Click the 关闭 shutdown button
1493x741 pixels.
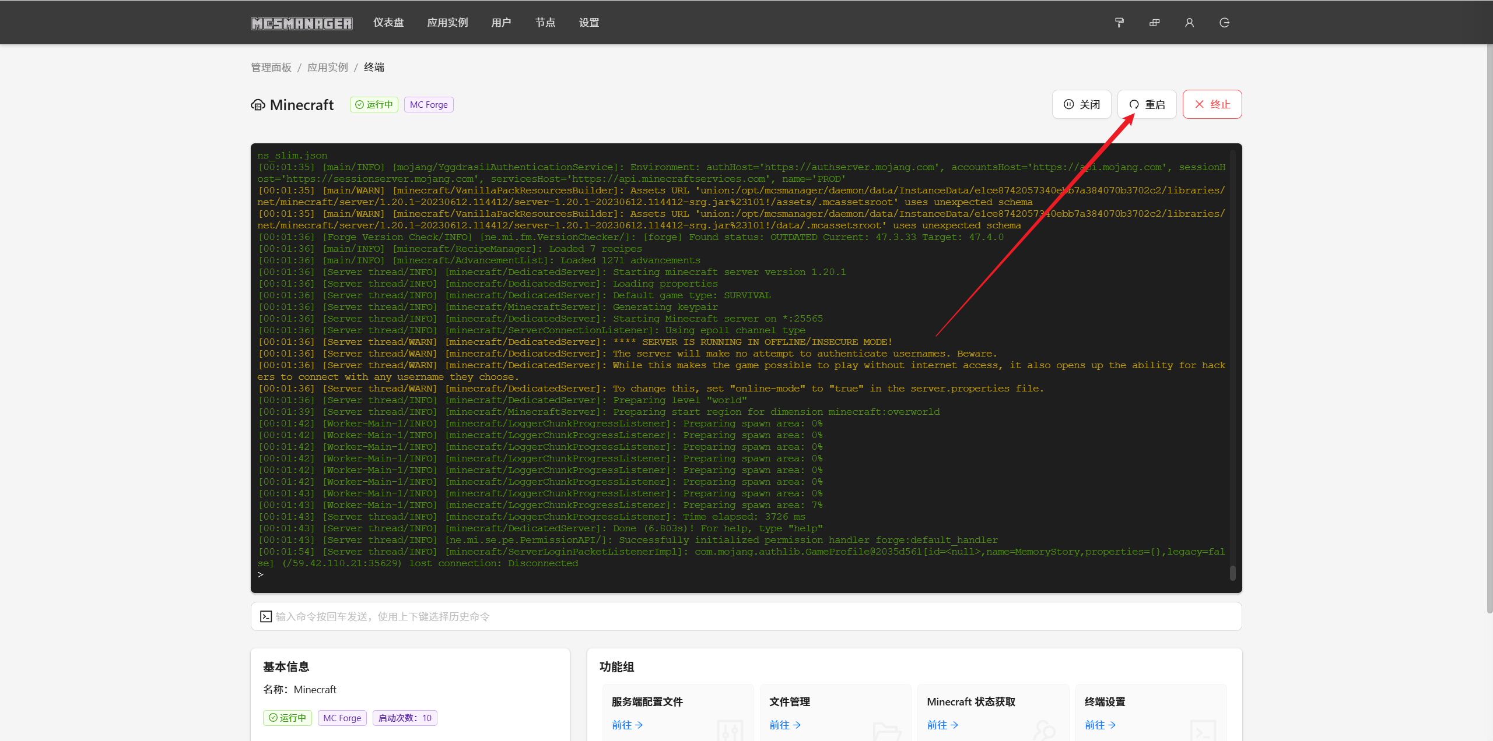(x=1082, y=104)
